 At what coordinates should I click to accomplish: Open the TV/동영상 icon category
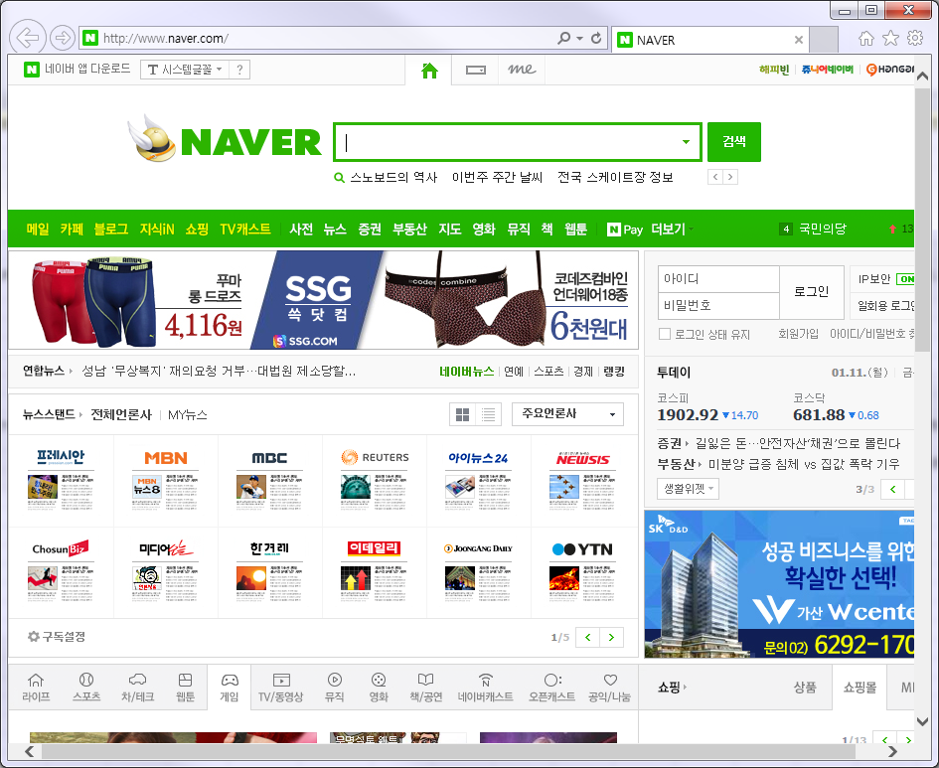(281, 688)
